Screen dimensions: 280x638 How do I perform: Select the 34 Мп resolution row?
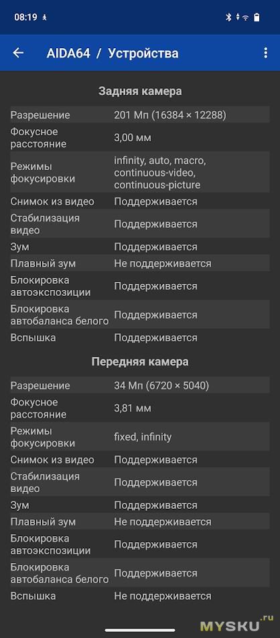[x=140, y=386]
